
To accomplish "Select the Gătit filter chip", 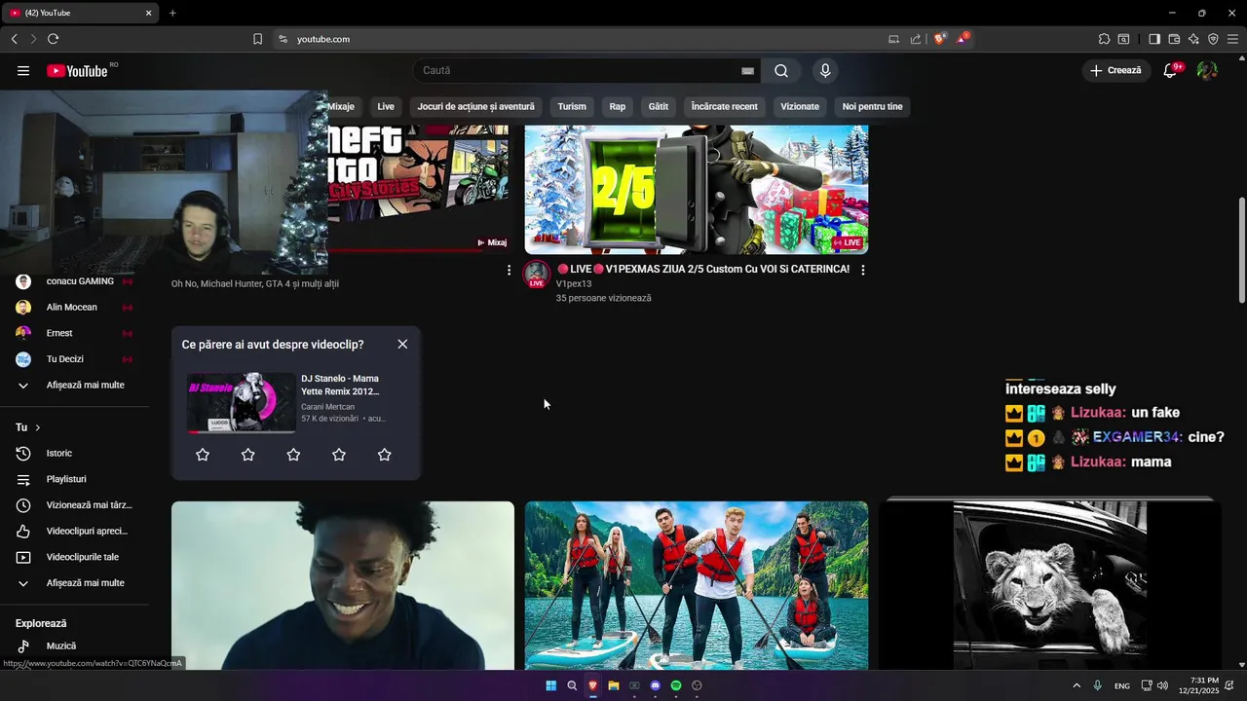I will (659, 106).
